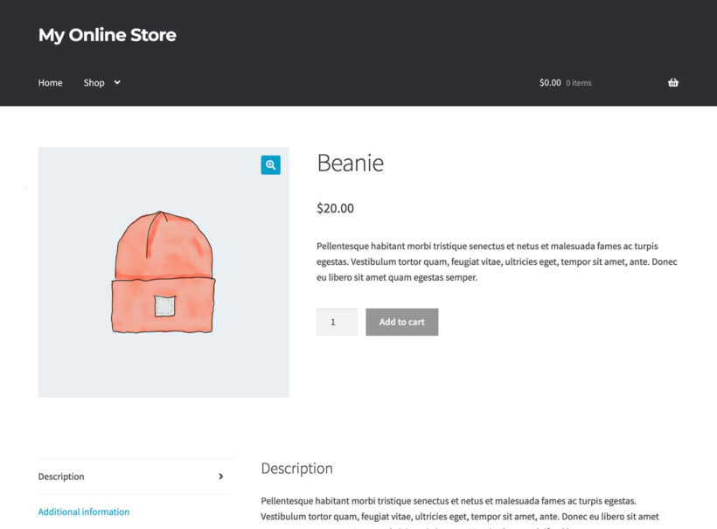The width and height of the screenshot is (717, 529).
Task: Click the Beanie product image
Action: pyautogui.click(x=162, y=271)
